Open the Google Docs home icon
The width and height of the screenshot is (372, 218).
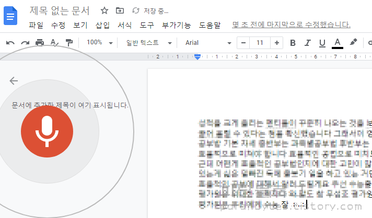pyautogui.click(x=10, y=16)
